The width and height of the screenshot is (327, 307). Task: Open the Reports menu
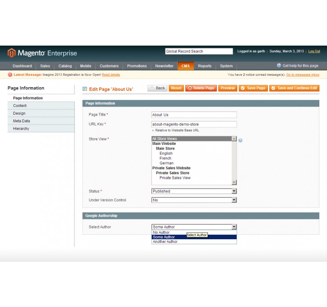point(205,66)
